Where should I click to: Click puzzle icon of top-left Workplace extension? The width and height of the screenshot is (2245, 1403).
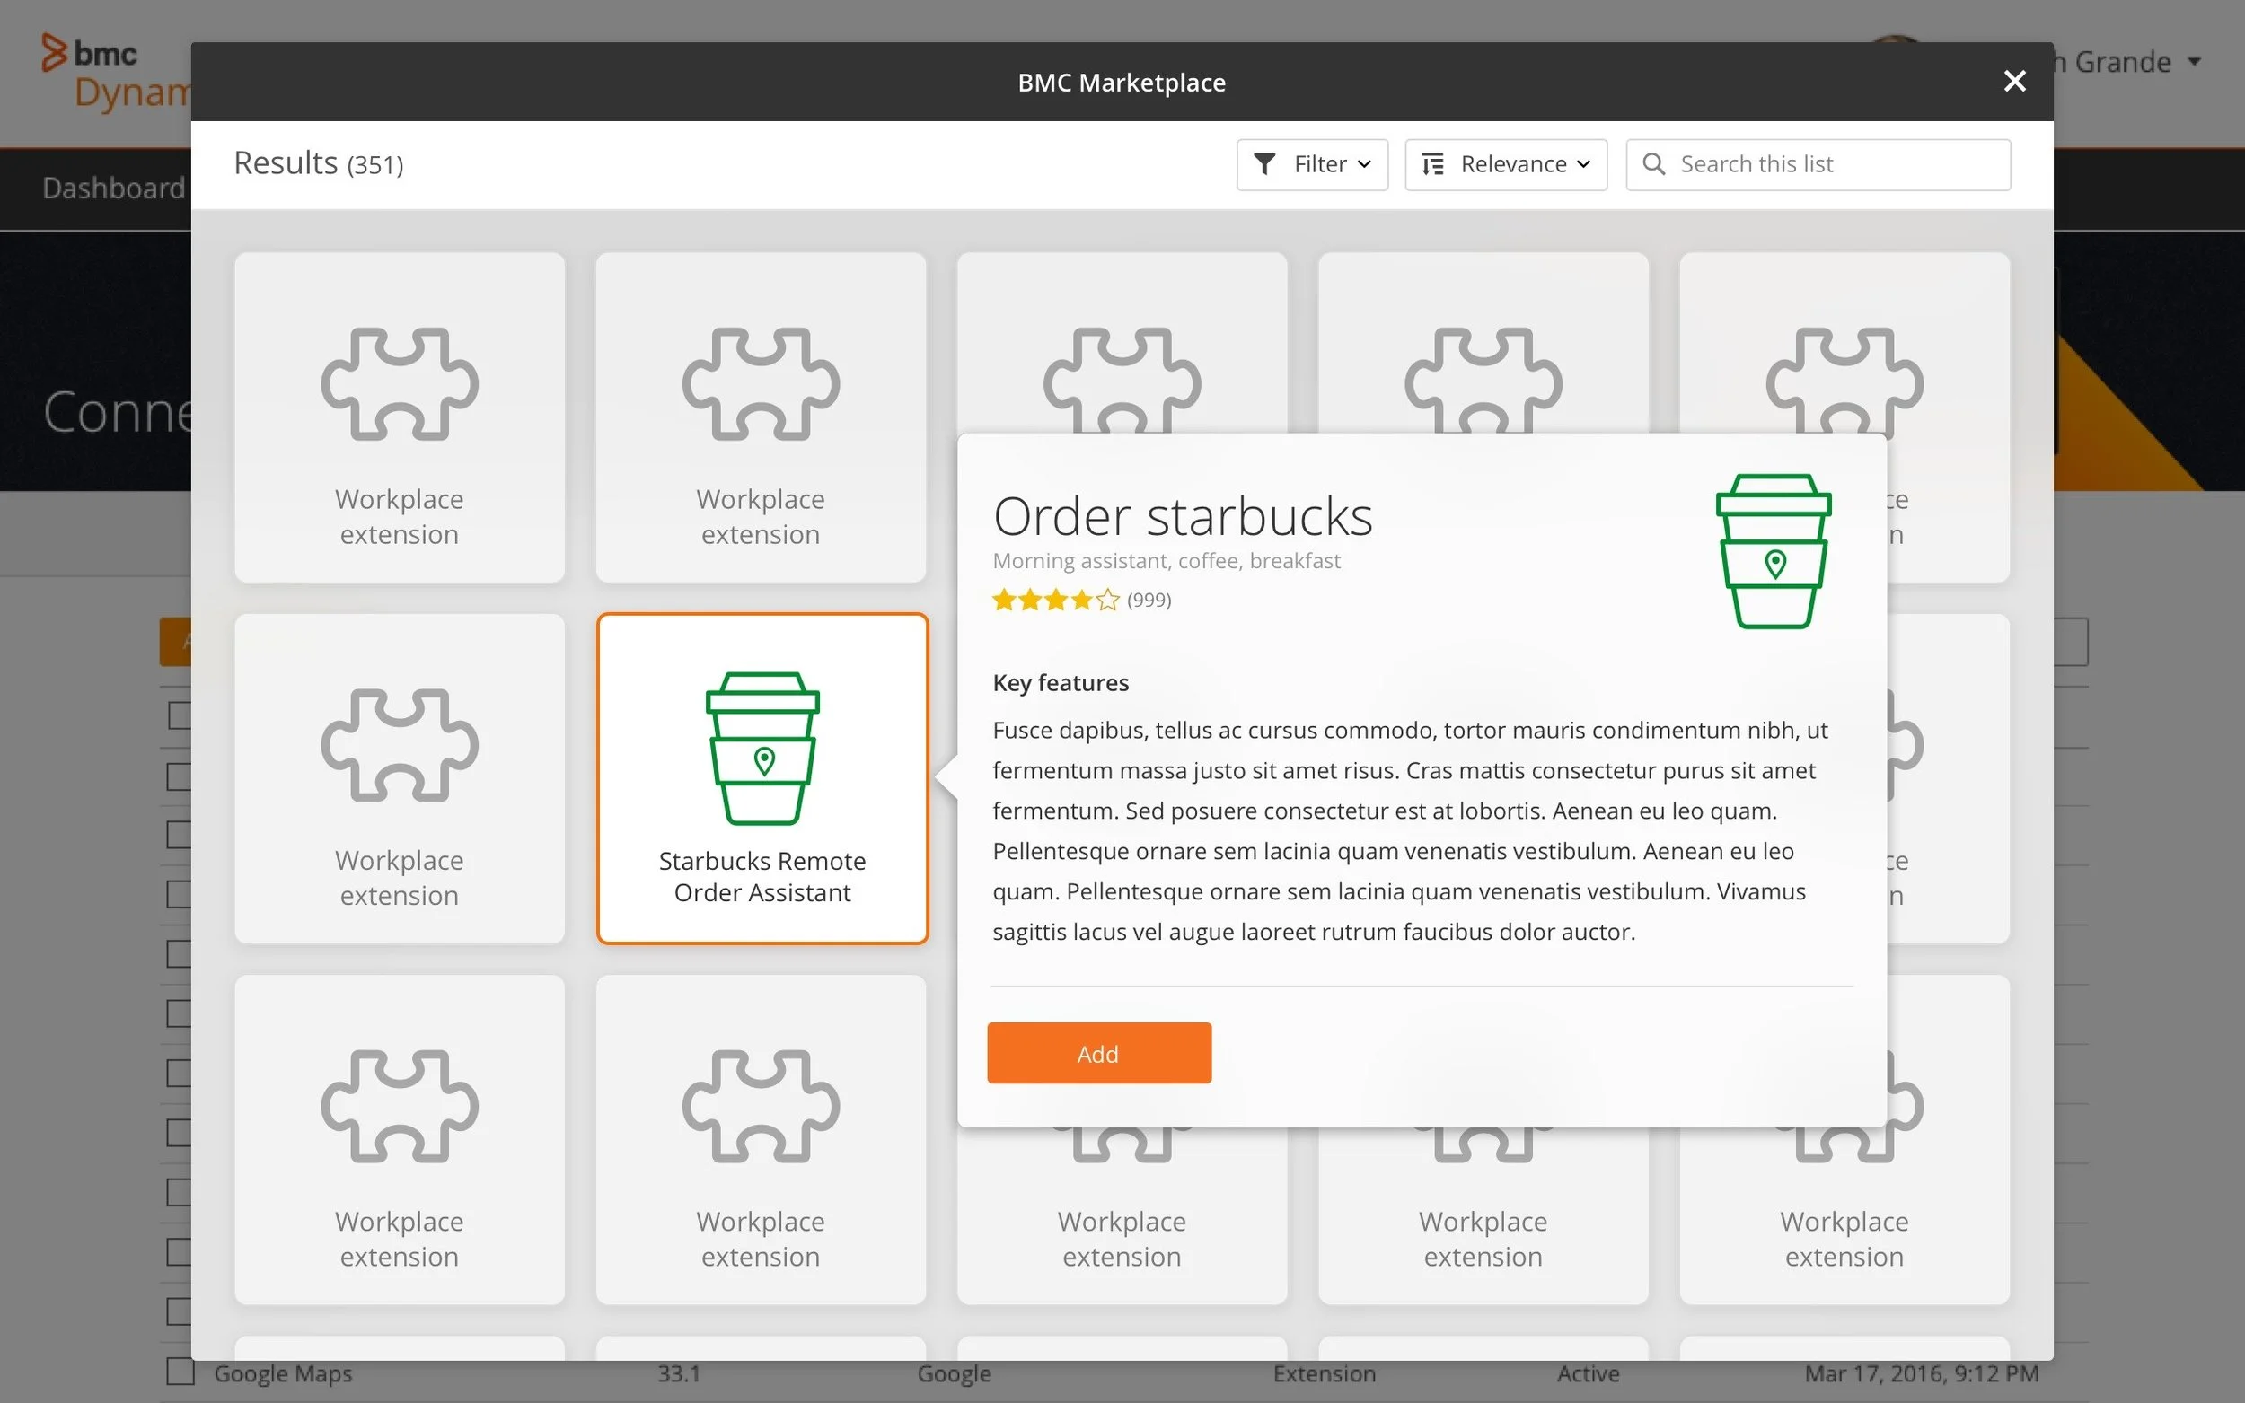[x=399, y=384]
